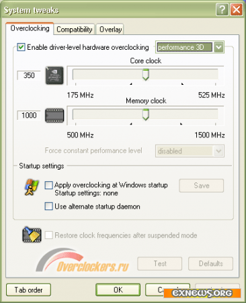Click the Save startup settings button
This screenshot has height=303, width=246.
pyautogui.click(x=202, y=186)
